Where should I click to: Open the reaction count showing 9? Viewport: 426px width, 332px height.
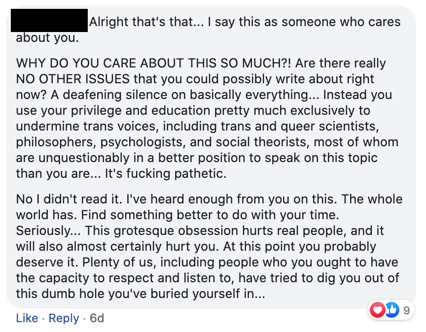click(x=407, y=310)
